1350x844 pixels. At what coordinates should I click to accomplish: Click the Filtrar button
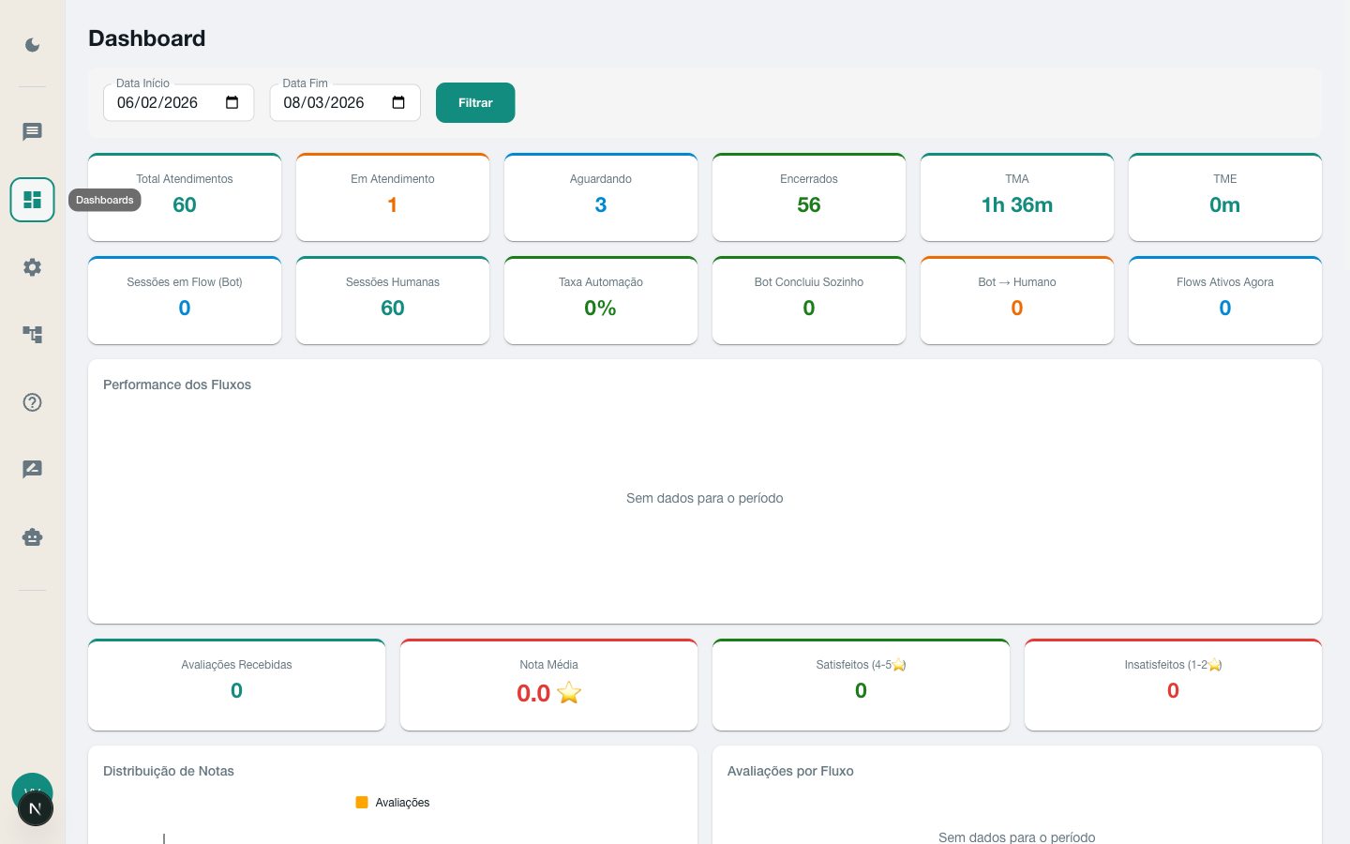(x=475, y=102)
